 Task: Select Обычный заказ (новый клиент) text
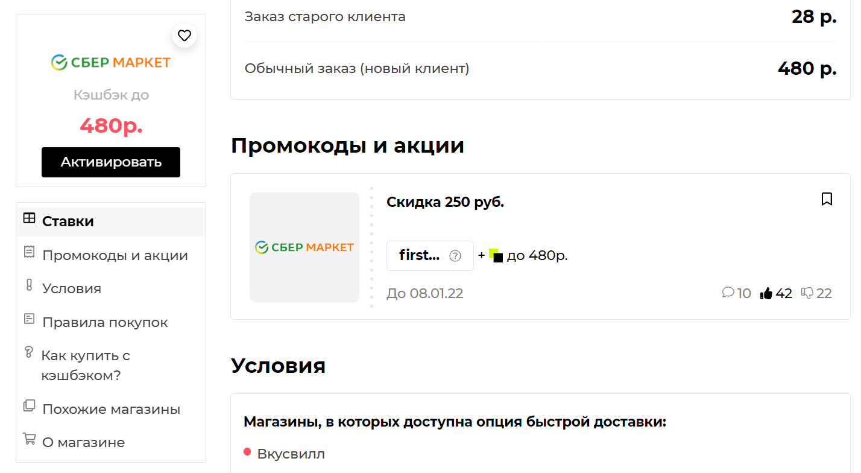pyautogui.click(x=357, y=69)
